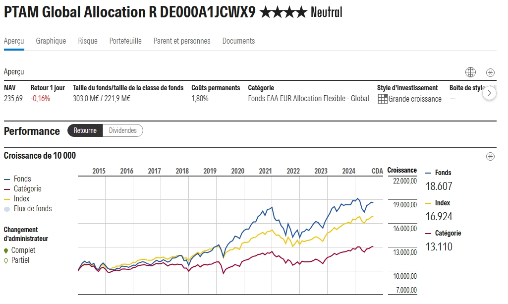This screenshot has height=304, width=508.
Task: Click the CDA column header in chart
Action: tap(377, 171)
